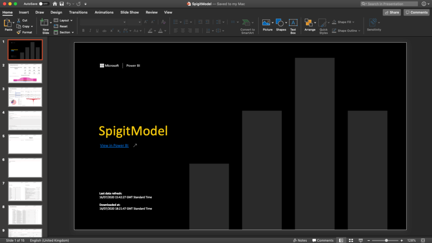Viewport: 432px width, 243px height.
Task: Toggle Superscript formatting
Action: (111, 31)
